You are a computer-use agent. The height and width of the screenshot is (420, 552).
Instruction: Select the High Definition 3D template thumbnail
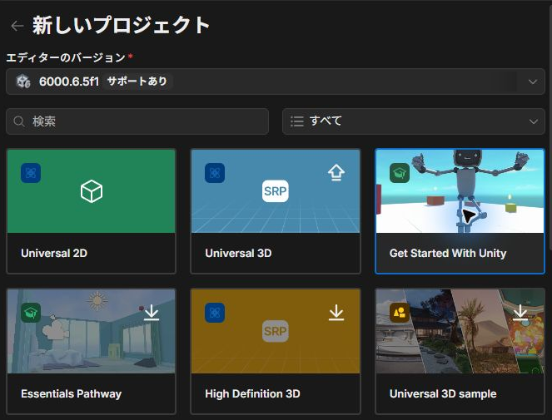click(276, 331)
